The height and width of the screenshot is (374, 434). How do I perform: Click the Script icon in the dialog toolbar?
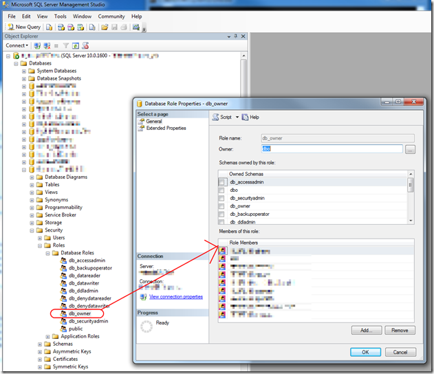tap(215, 118)
